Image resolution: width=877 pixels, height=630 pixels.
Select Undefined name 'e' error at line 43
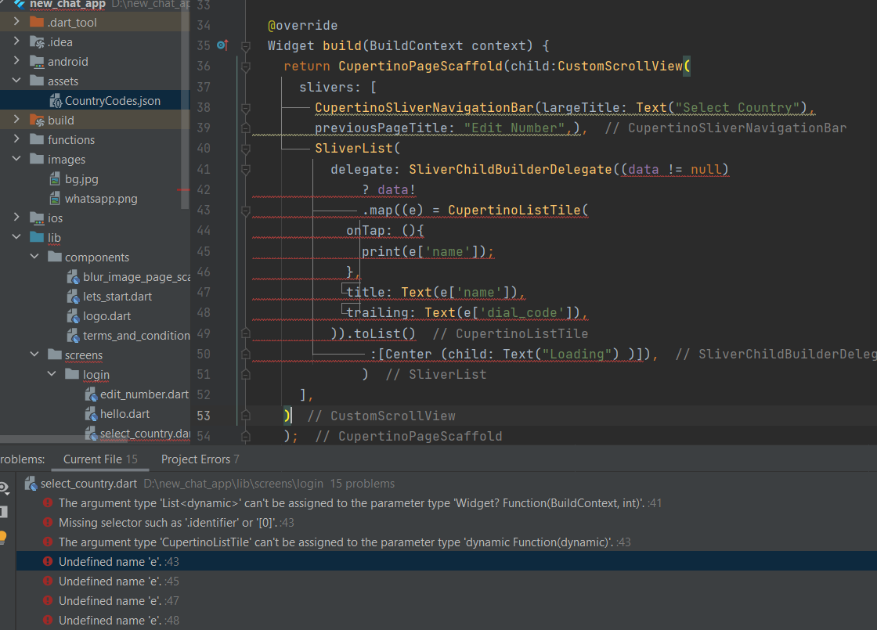(x=446, y=561)
